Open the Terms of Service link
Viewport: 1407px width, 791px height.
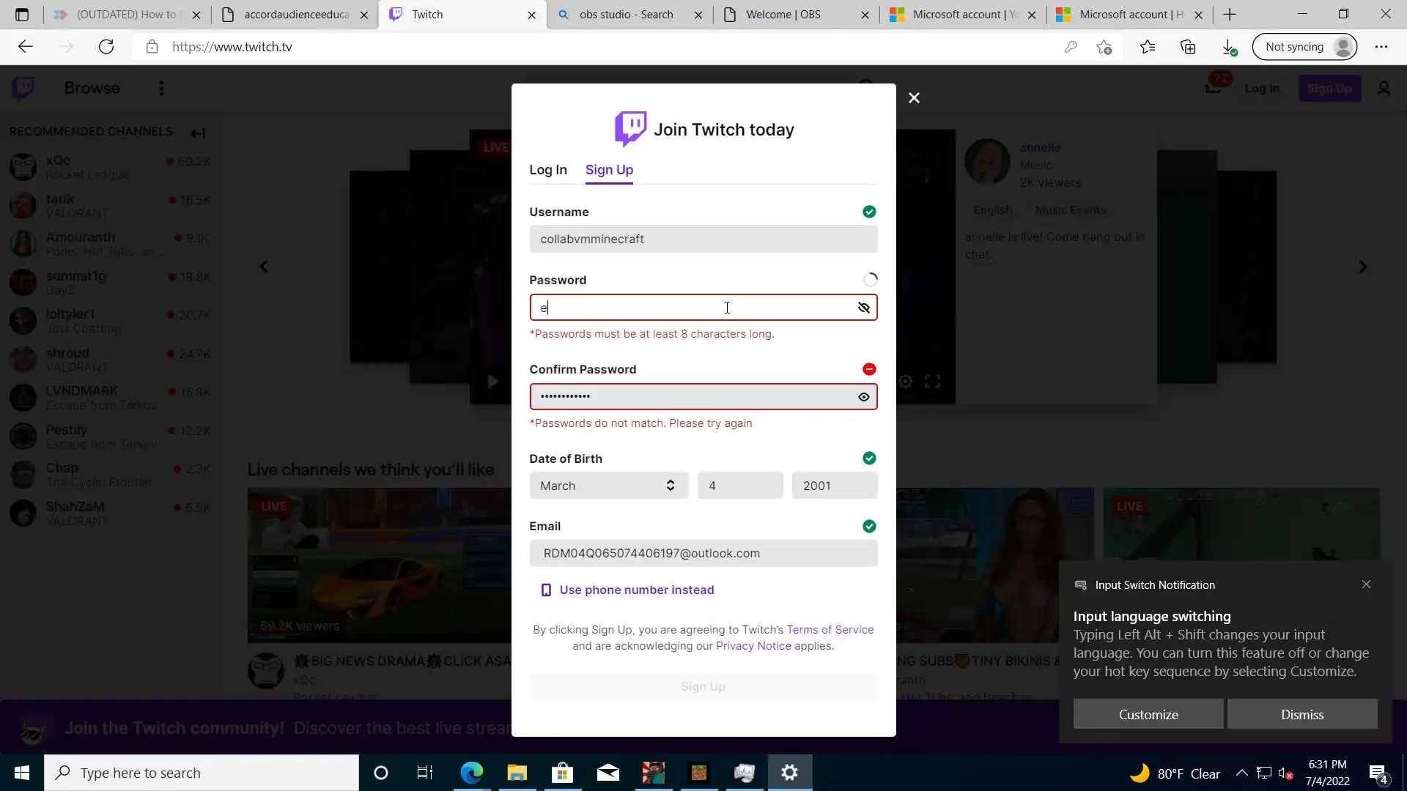pos(830,630)
